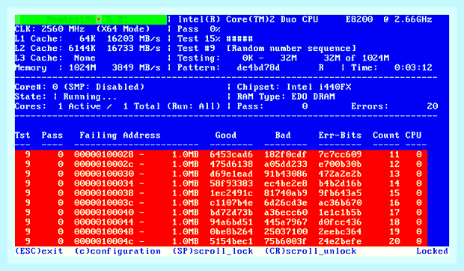
Task: Click the Count column header
Action: click(x=386, y=135)
